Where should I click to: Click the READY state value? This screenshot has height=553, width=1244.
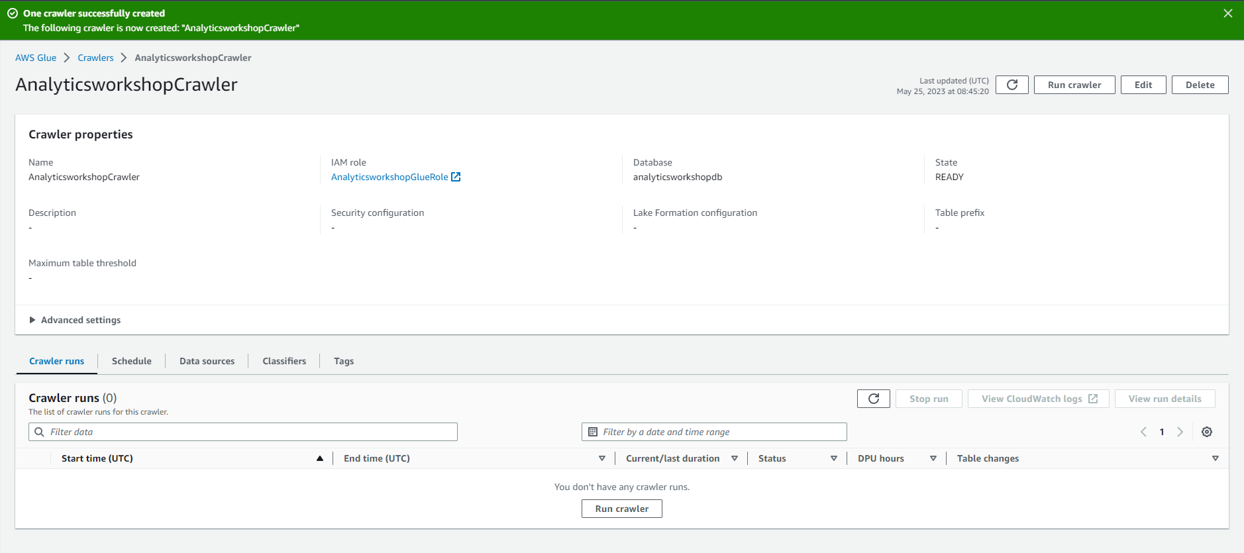pos(949,177)
